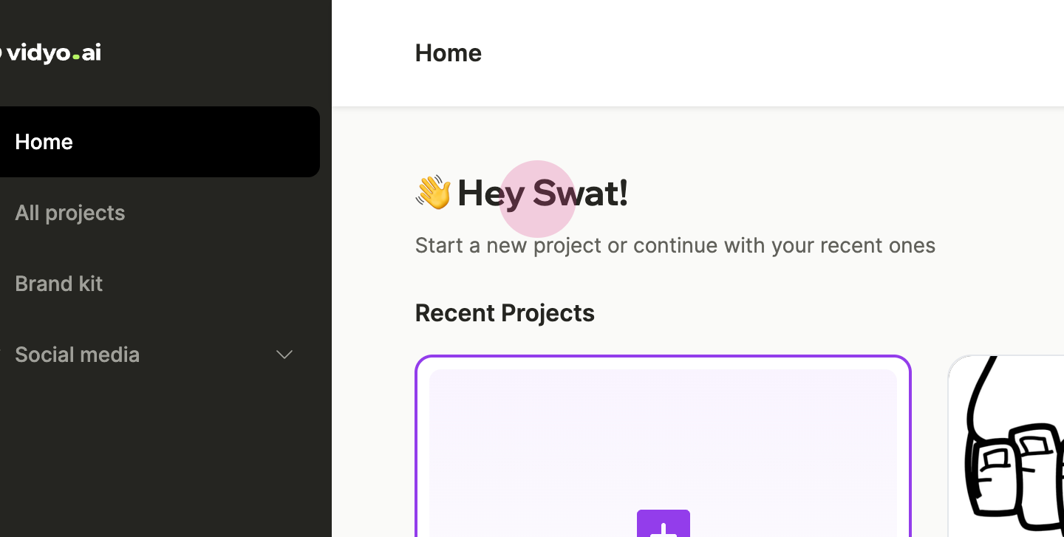Click the waving hand emoji

pyautogui.click(x=433, y=193)
